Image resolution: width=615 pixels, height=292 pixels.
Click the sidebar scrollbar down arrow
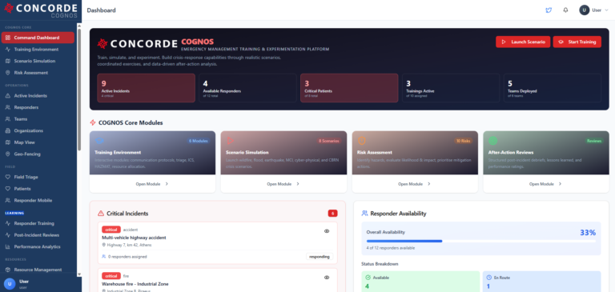tap(79, 274)
